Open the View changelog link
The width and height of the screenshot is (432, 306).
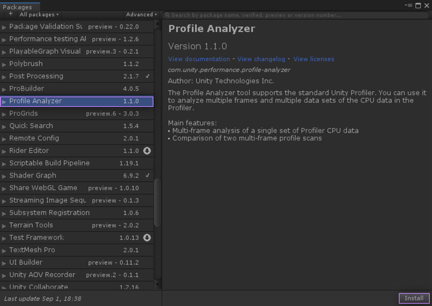(x=261, y=59)
